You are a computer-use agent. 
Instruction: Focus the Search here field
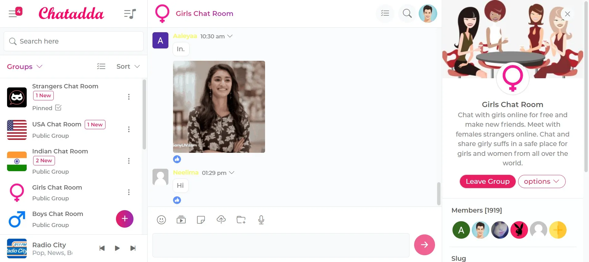(74, 41)
